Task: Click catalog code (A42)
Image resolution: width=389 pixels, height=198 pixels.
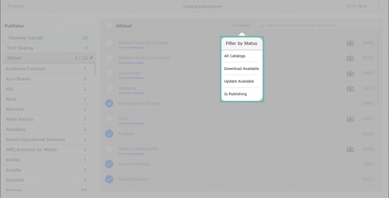Action: point(368,42)
